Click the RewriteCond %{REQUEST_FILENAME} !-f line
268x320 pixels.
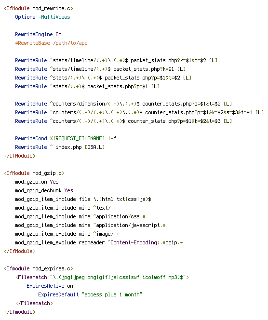tap(66, 138)
